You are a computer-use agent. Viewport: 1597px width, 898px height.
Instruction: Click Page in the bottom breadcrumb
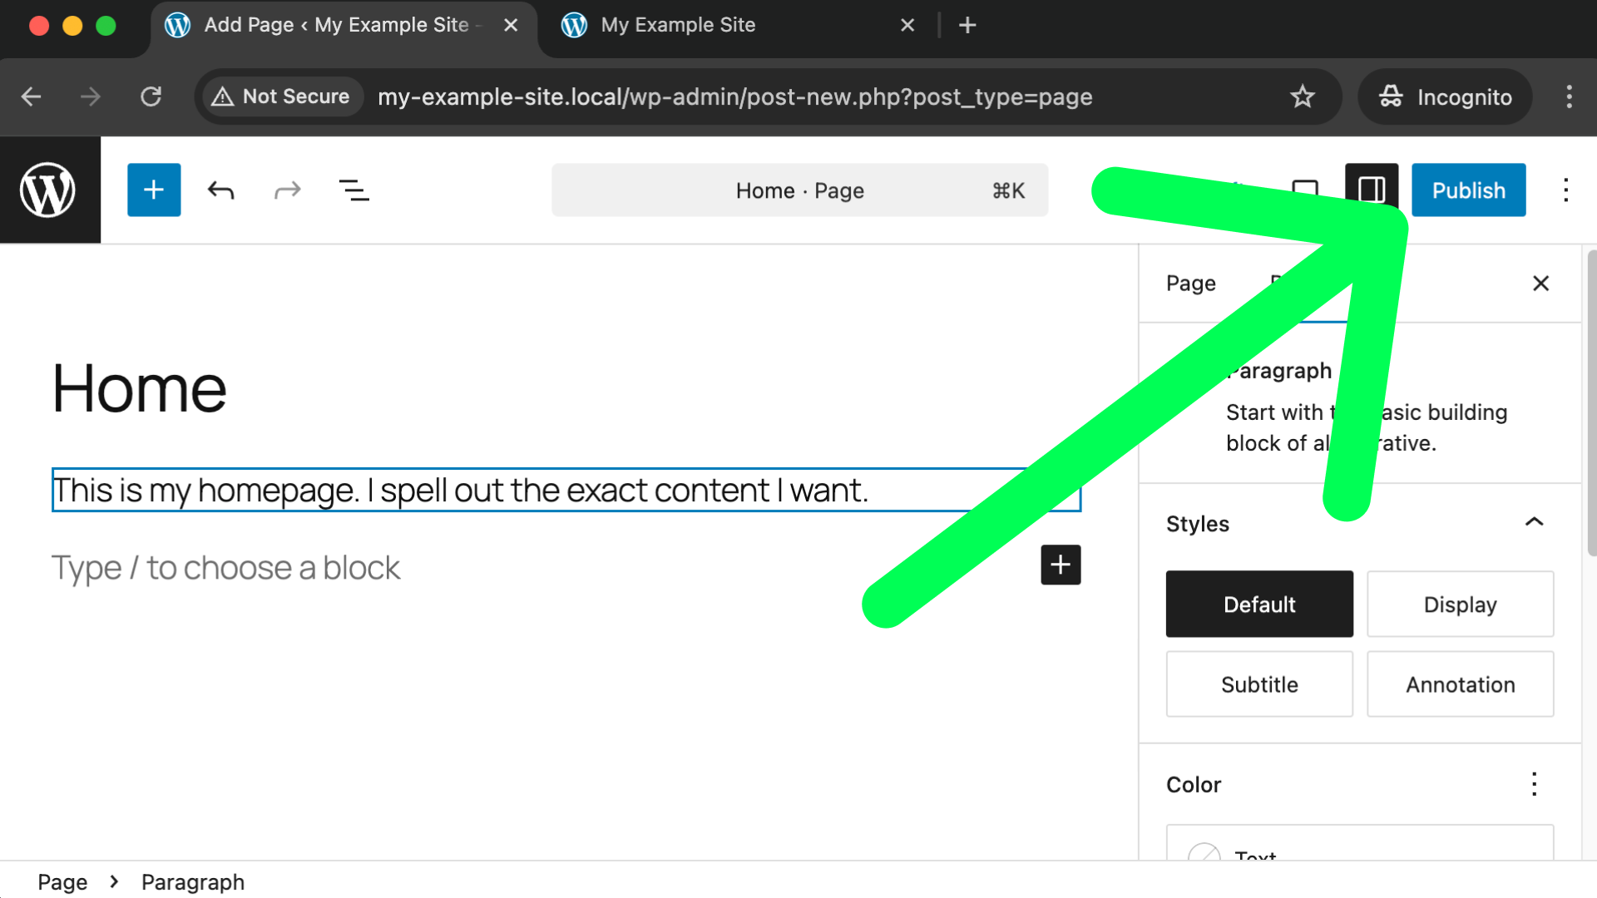(x=62, y=881)
